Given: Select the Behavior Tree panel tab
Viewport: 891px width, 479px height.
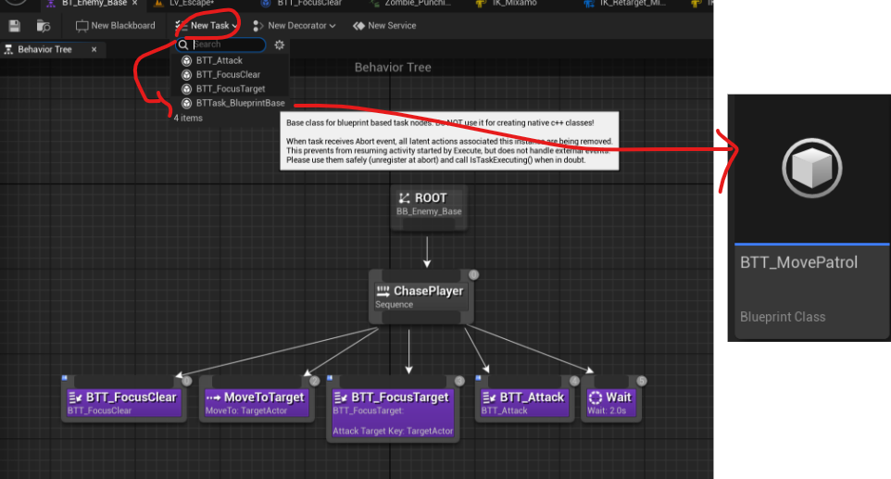Looking at the screenshot, I should 44,49.
